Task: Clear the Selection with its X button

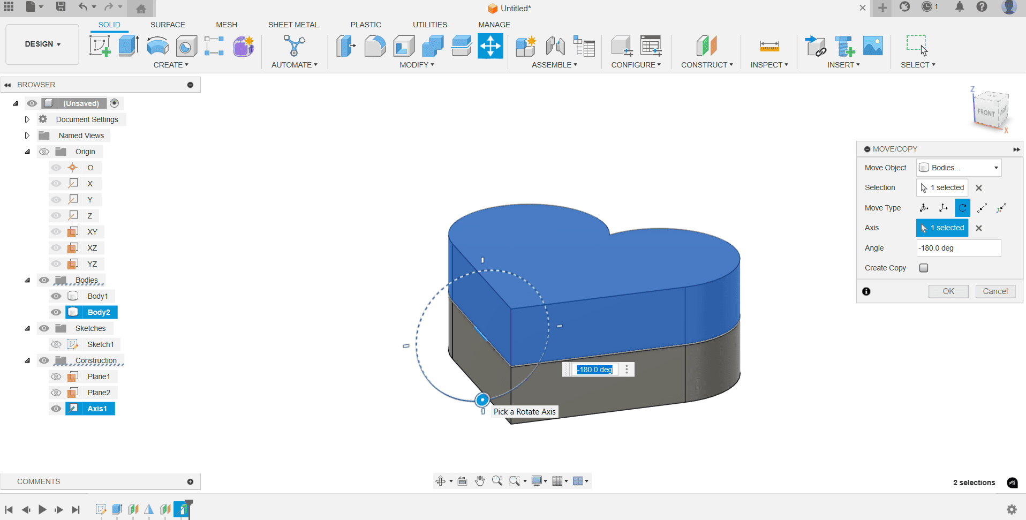Action: [979, 188]
